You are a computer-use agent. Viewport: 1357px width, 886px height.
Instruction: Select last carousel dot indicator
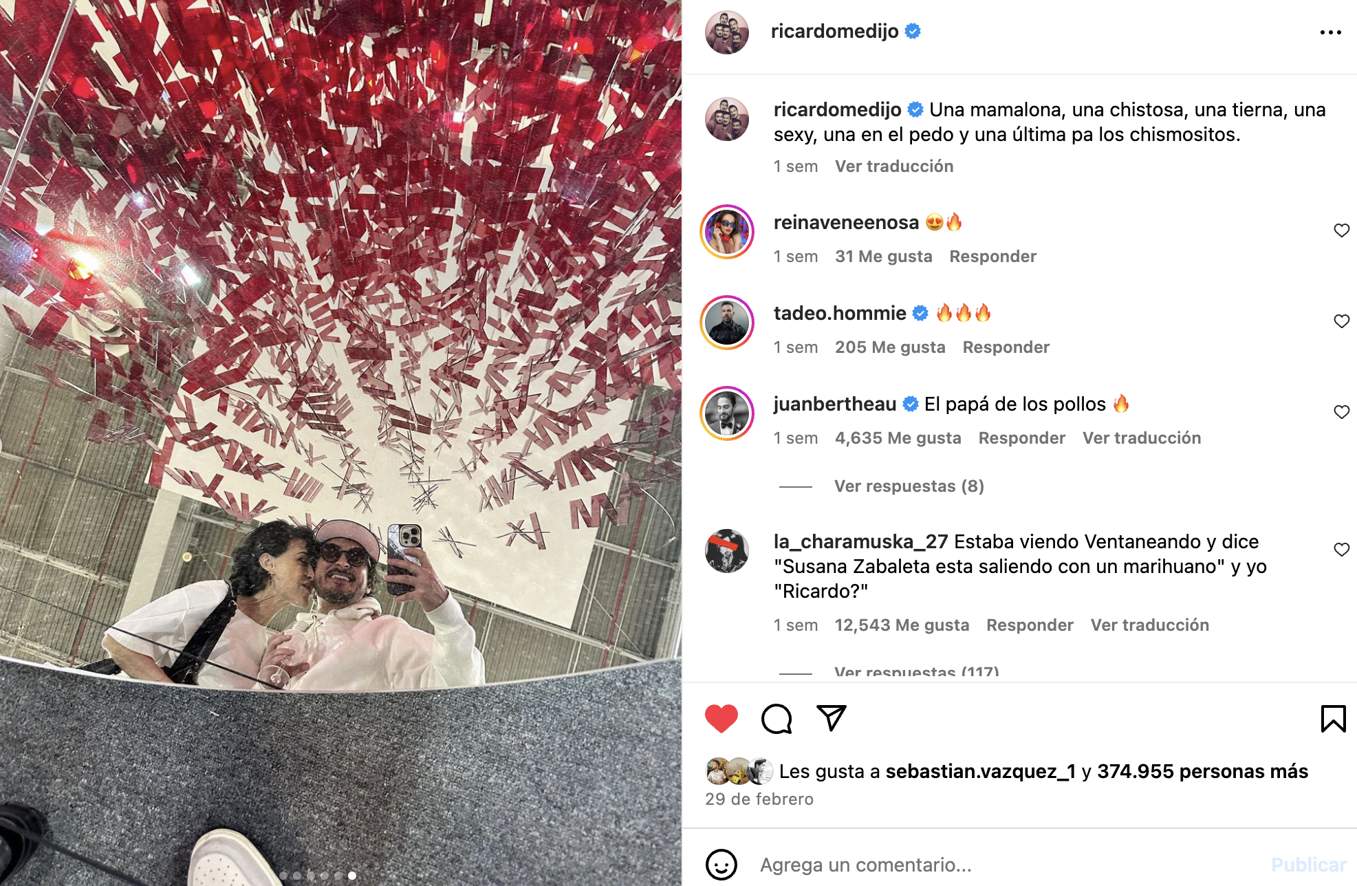coord(352,876)
